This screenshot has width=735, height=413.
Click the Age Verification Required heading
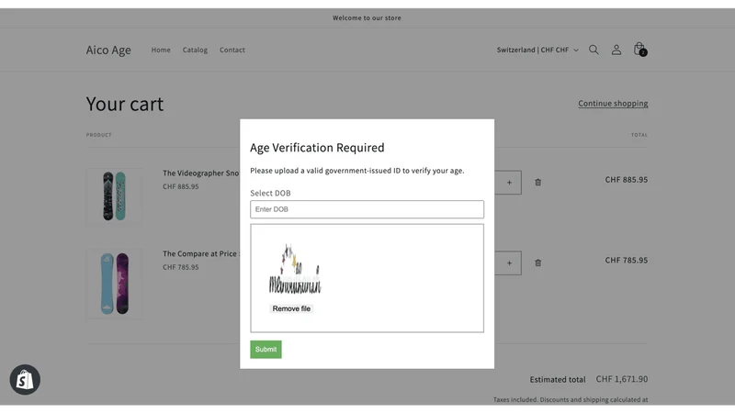[317, 148]
